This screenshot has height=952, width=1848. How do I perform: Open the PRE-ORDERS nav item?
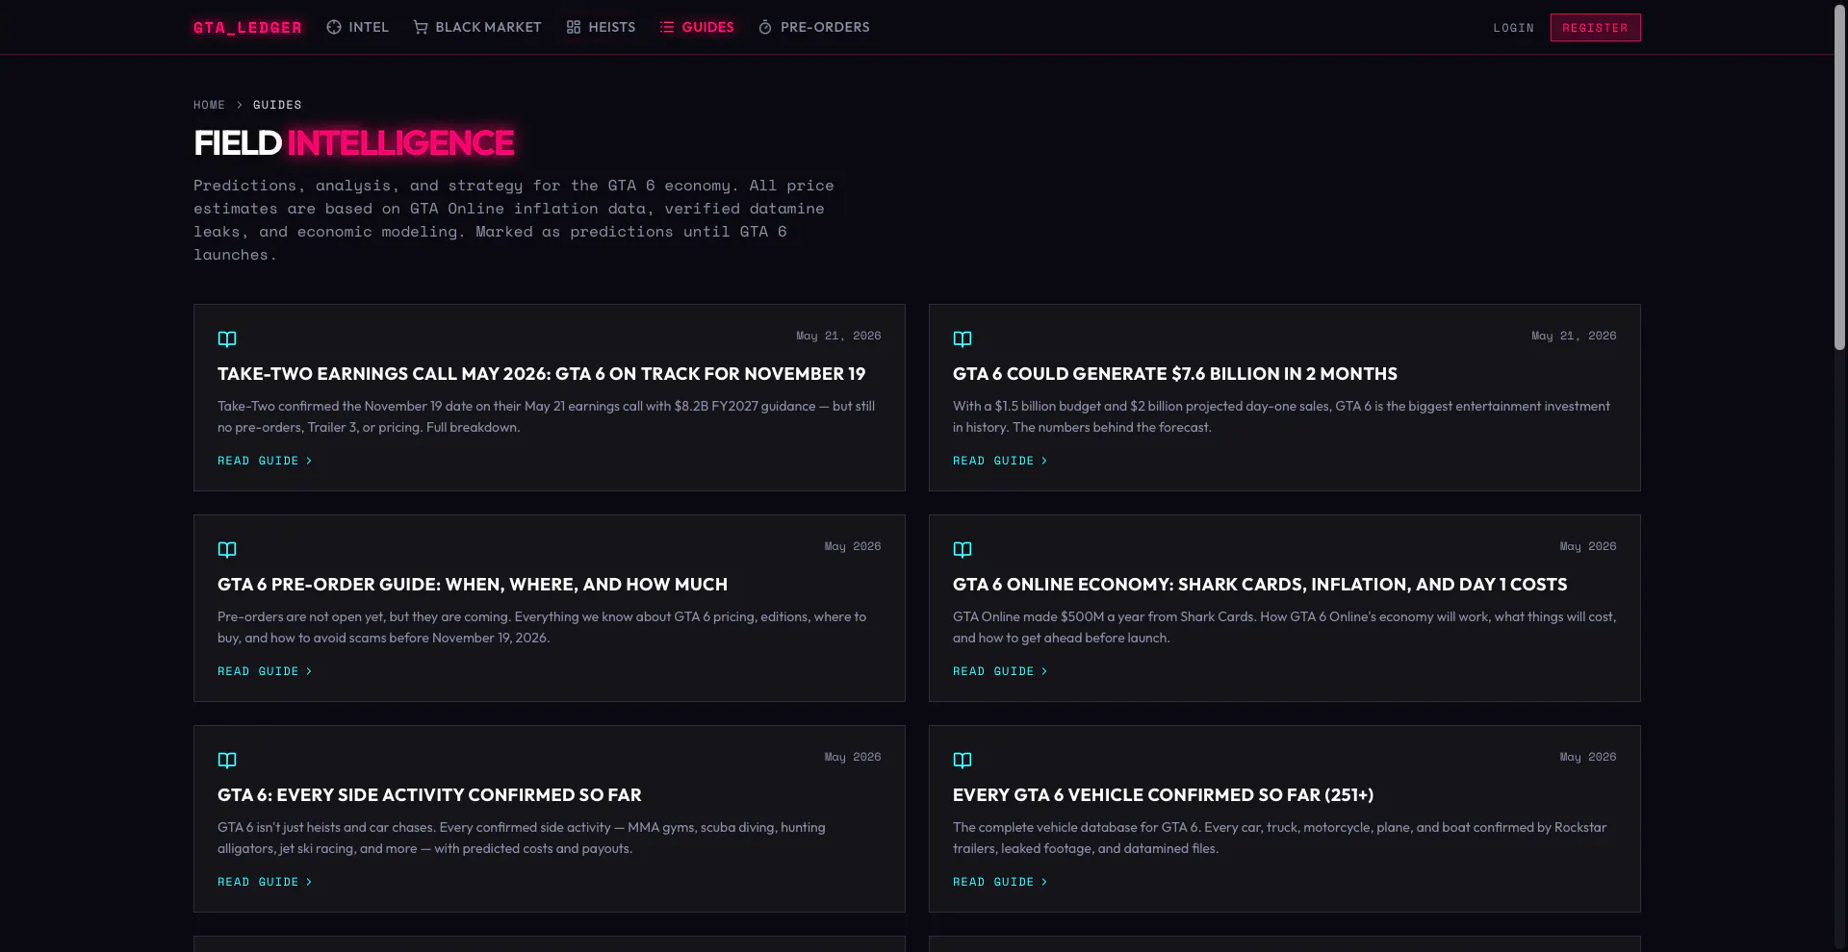(x=813, y=27)
